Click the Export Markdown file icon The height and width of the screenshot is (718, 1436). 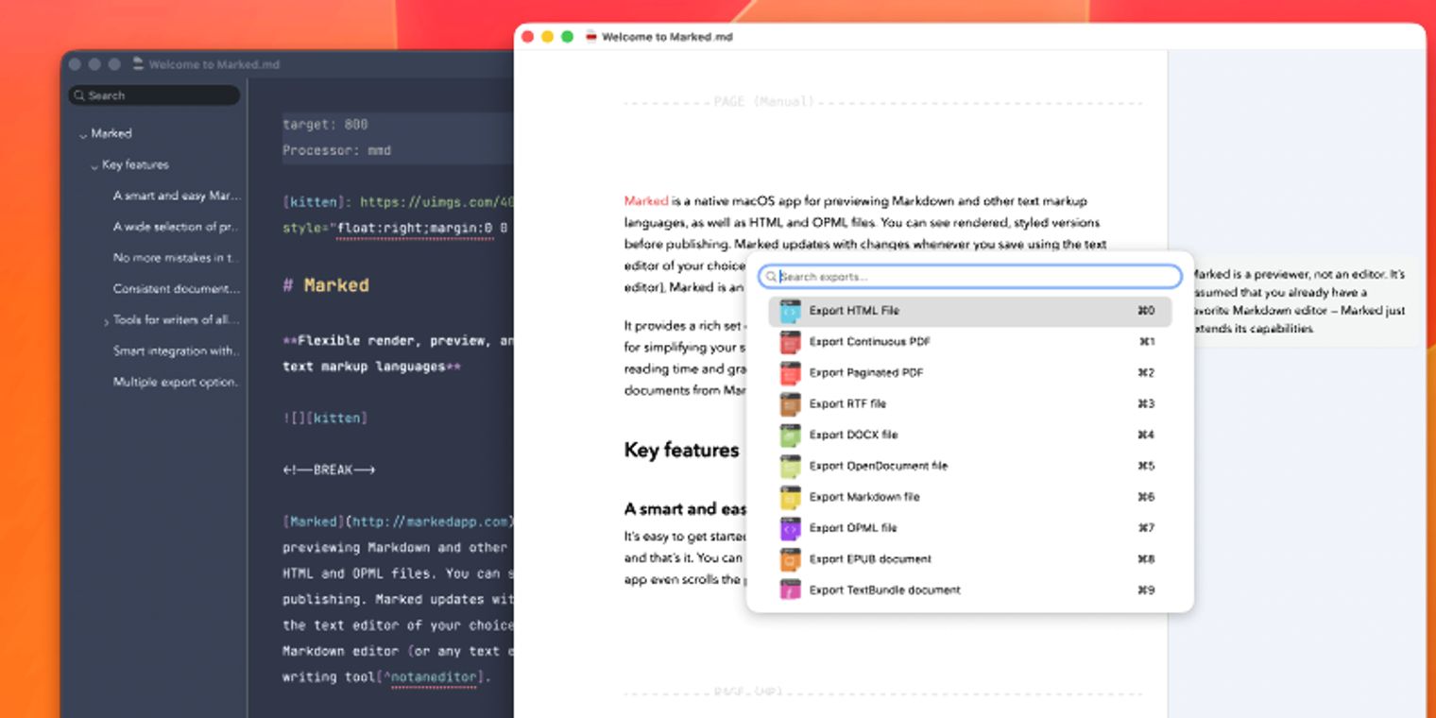[790, 497]
